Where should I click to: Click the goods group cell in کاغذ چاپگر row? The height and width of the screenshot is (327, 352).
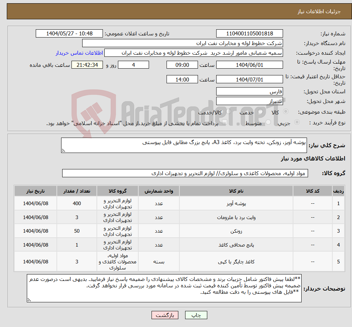118,262
